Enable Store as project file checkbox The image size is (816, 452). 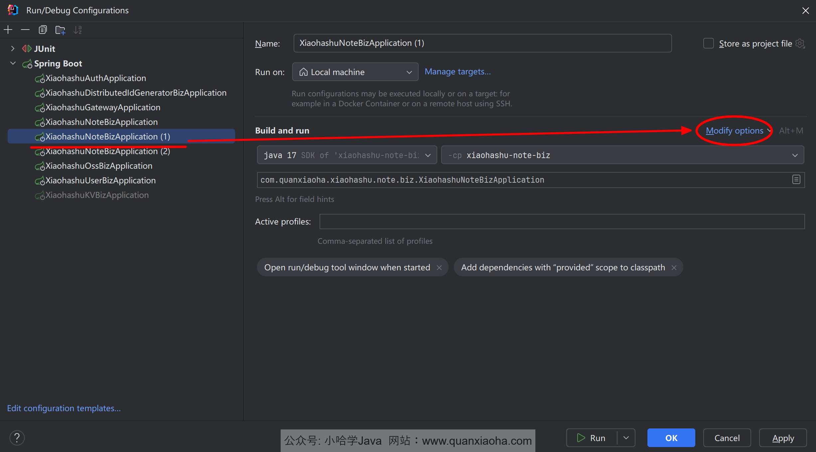pyautogui.click(x=708, y=44)
